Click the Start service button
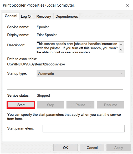 (x=21, y=105)
